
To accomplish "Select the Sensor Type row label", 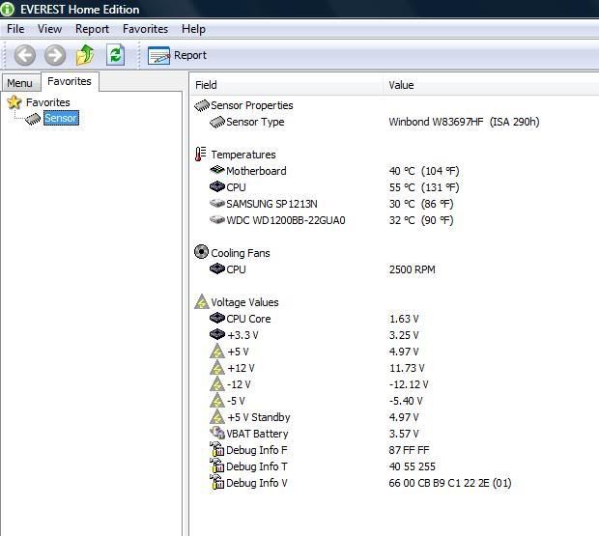I will (255, 122).
